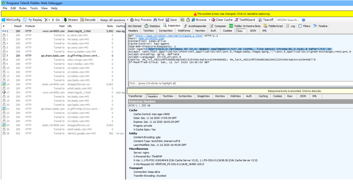Image resolution: width=353 pixels, height=185 pixels.
Task: Open the Rules menu
Action: 23,8
